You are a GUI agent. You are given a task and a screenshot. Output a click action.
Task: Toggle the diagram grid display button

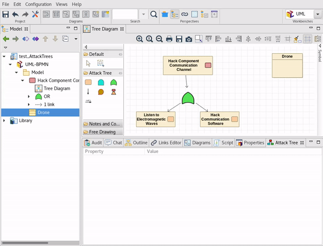[x=307, y=39]
